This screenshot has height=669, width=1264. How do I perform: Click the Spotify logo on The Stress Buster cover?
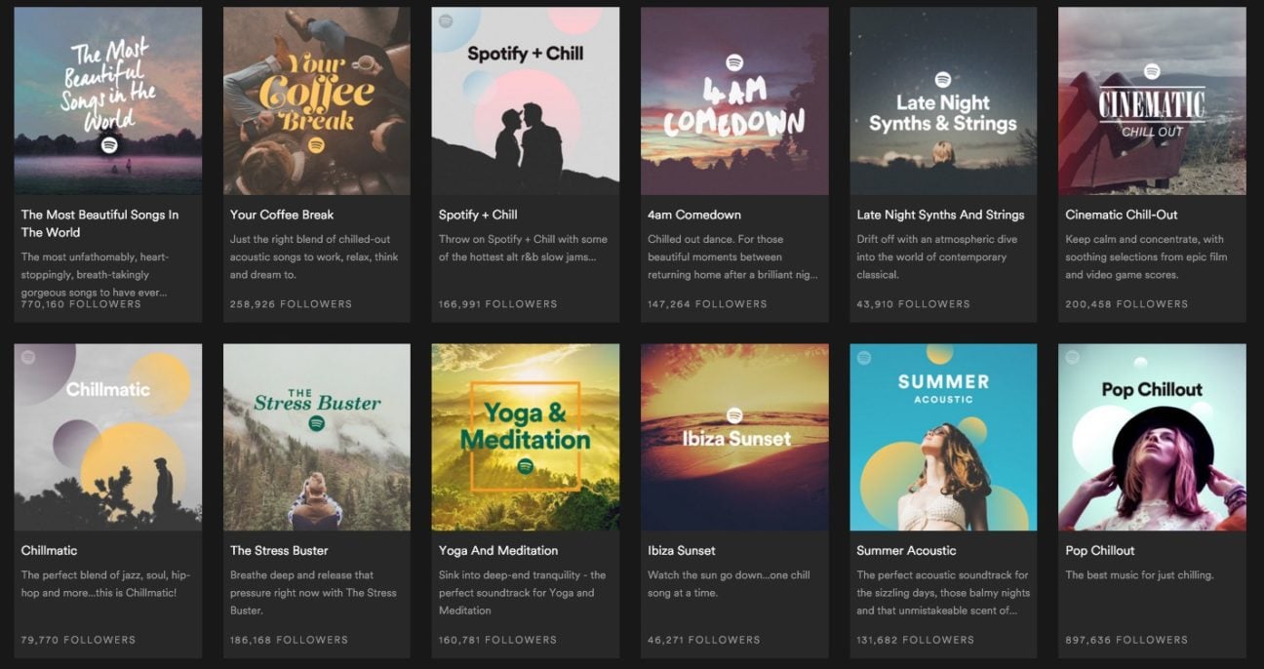tap(316, 423)
